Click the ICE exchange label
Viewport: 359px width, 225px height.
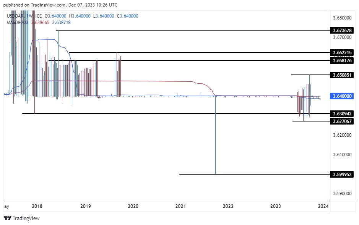[39, 16]
